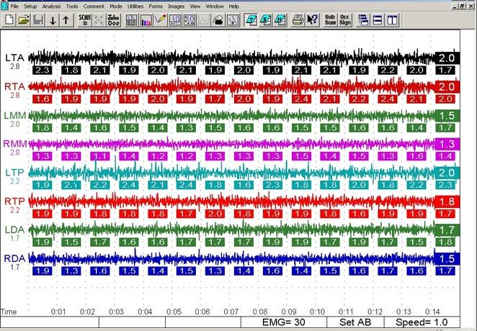
Task: Open the Tools menu
Action: (x=72, y=6)
